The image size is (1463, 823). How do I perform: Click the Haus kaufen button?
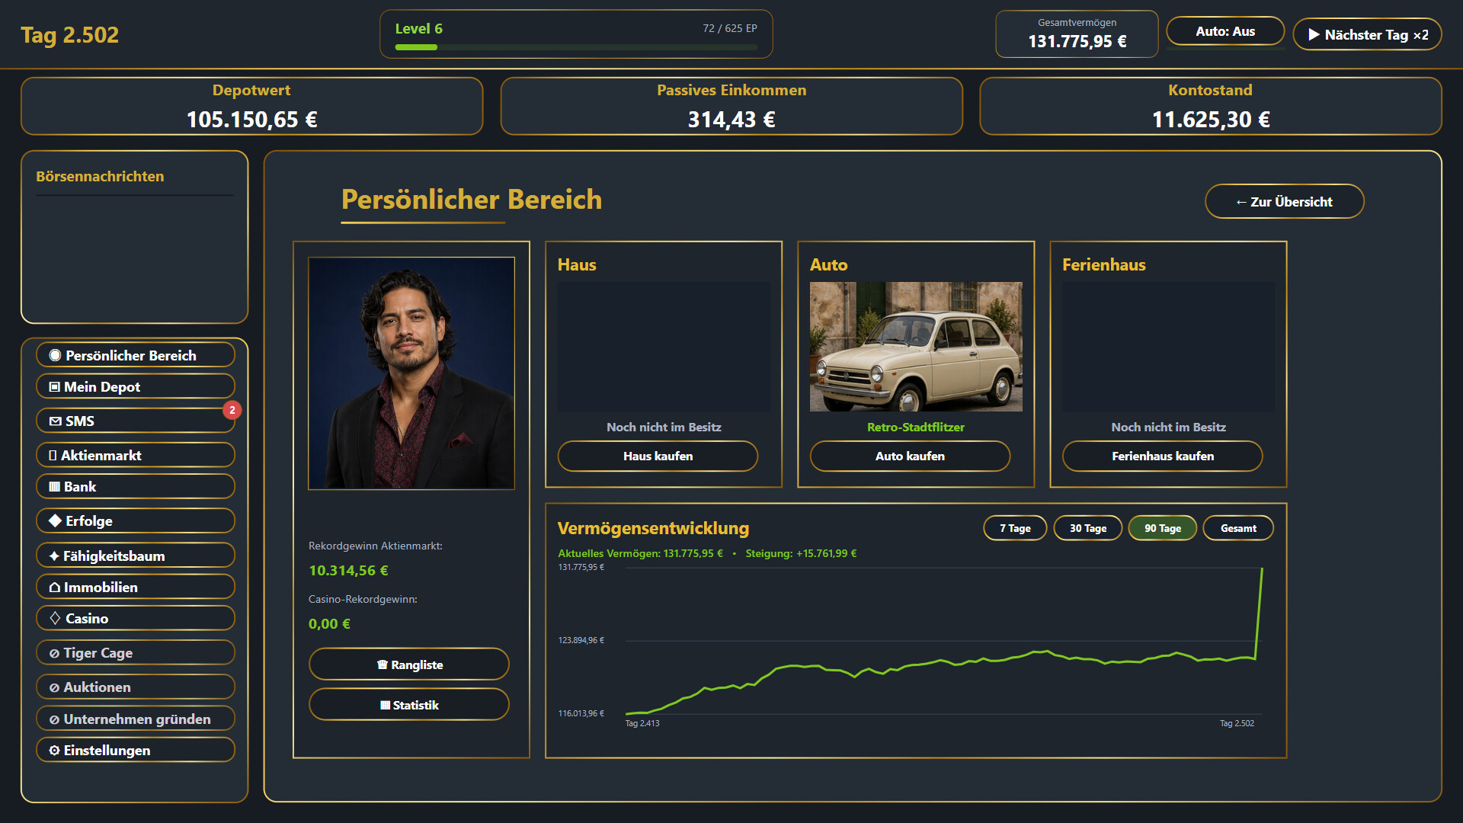pyautogui.click(x=658, y=456)
